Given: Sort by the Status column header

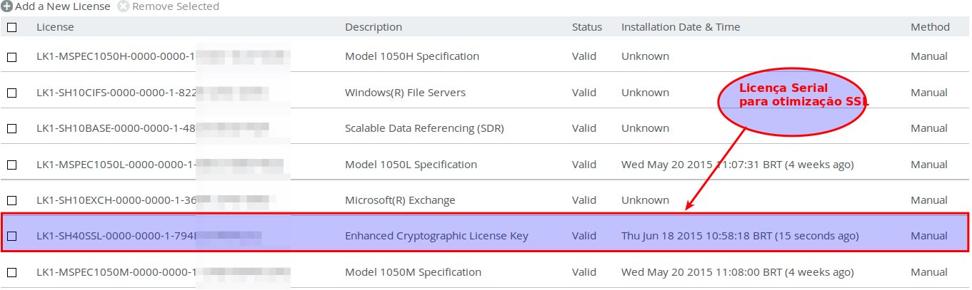Looking at the screenshot, I should [586, 27].
